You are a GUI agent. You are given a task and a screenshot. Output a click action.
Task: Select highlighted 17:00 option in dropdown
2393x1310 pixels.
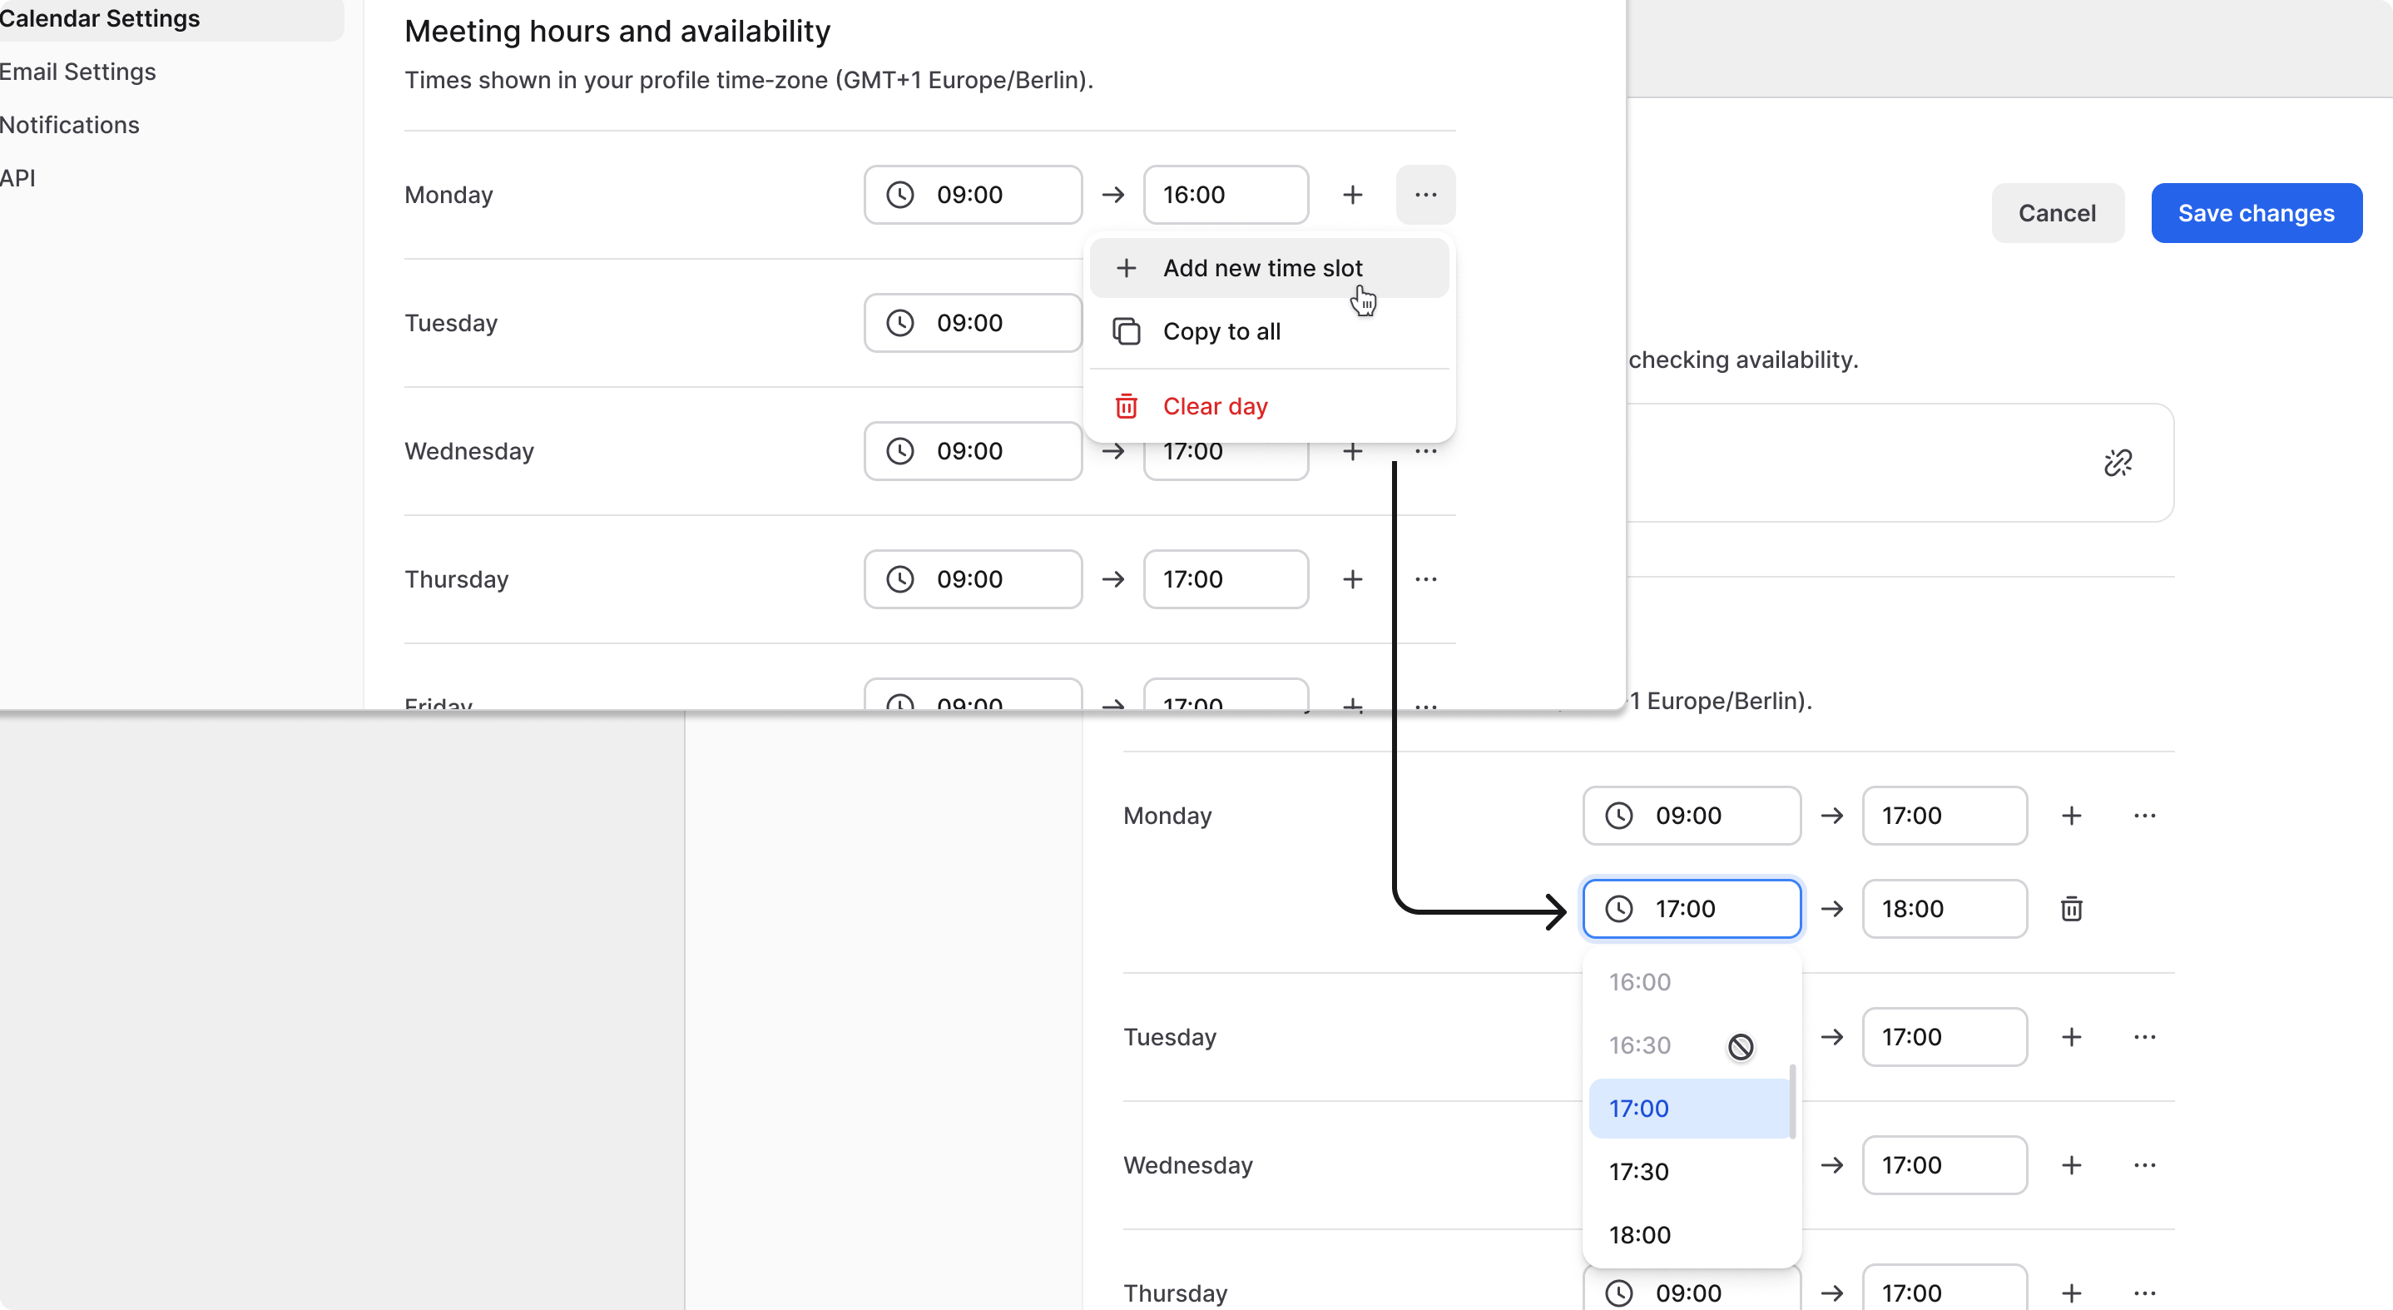click(x=1638, y=1109)
